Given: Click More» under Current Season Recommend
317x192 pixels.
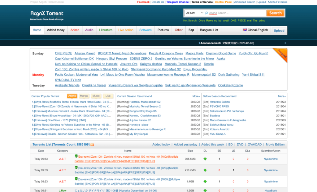Looking at the screenshot, I should click(196, 96).
